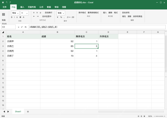Click the cell borders icon
Screen dimensions: 167x118
20,17
